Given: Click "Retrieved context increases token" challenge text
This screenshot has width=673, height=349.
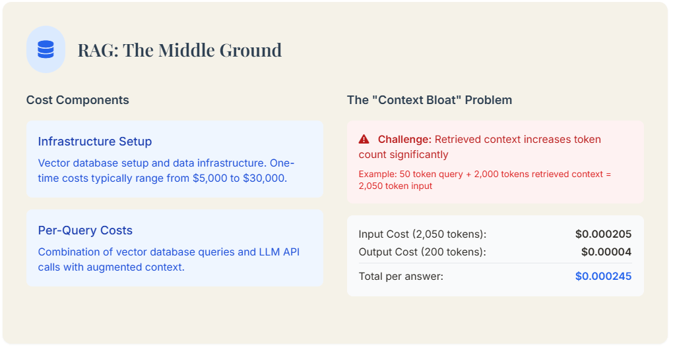Looking at the screenshot, I should click(x=518, y=140).
